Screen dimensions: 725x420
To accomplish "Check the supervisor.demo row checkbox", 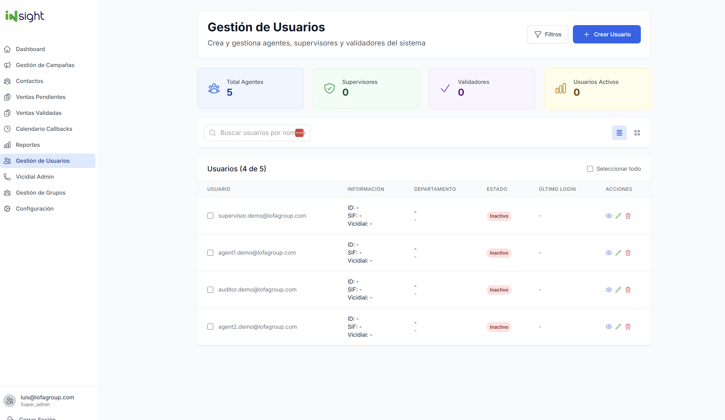I will click(210, 216).
